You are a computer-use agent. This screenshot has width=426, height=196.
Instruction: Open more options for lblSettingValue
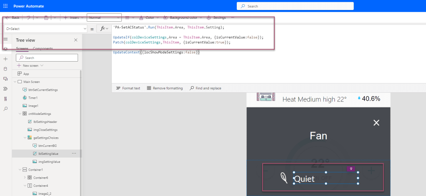(x=74, y=154)
